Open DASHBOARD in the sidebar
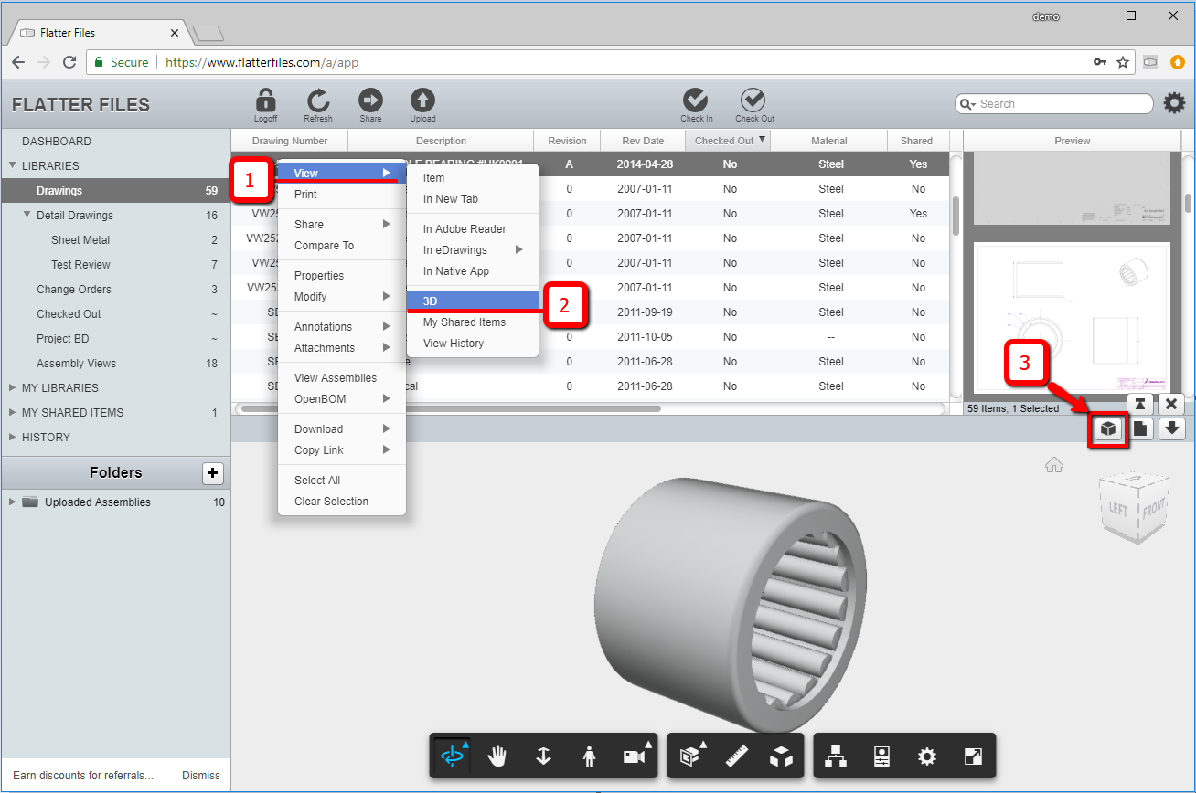 click(x=57, y=141)
